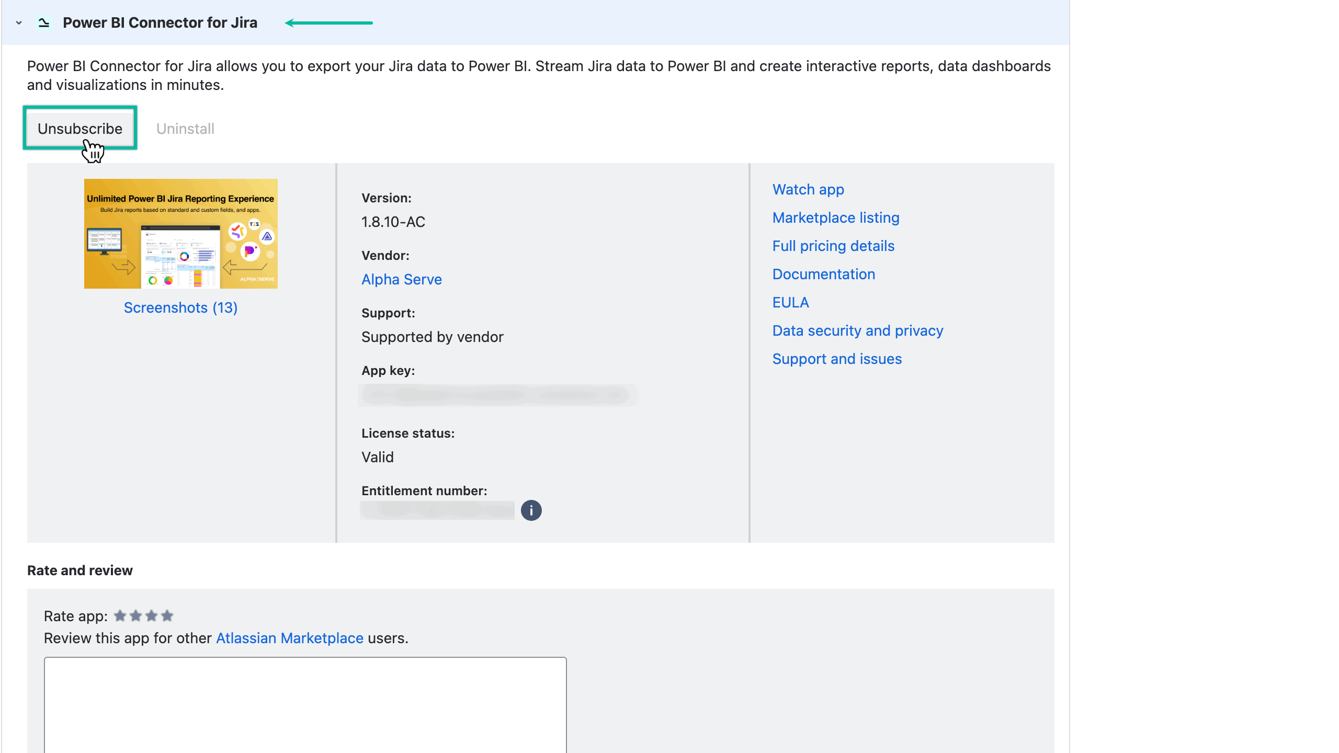Open Data security and privacy
The image size is (1339, 753).
[857, 330]
